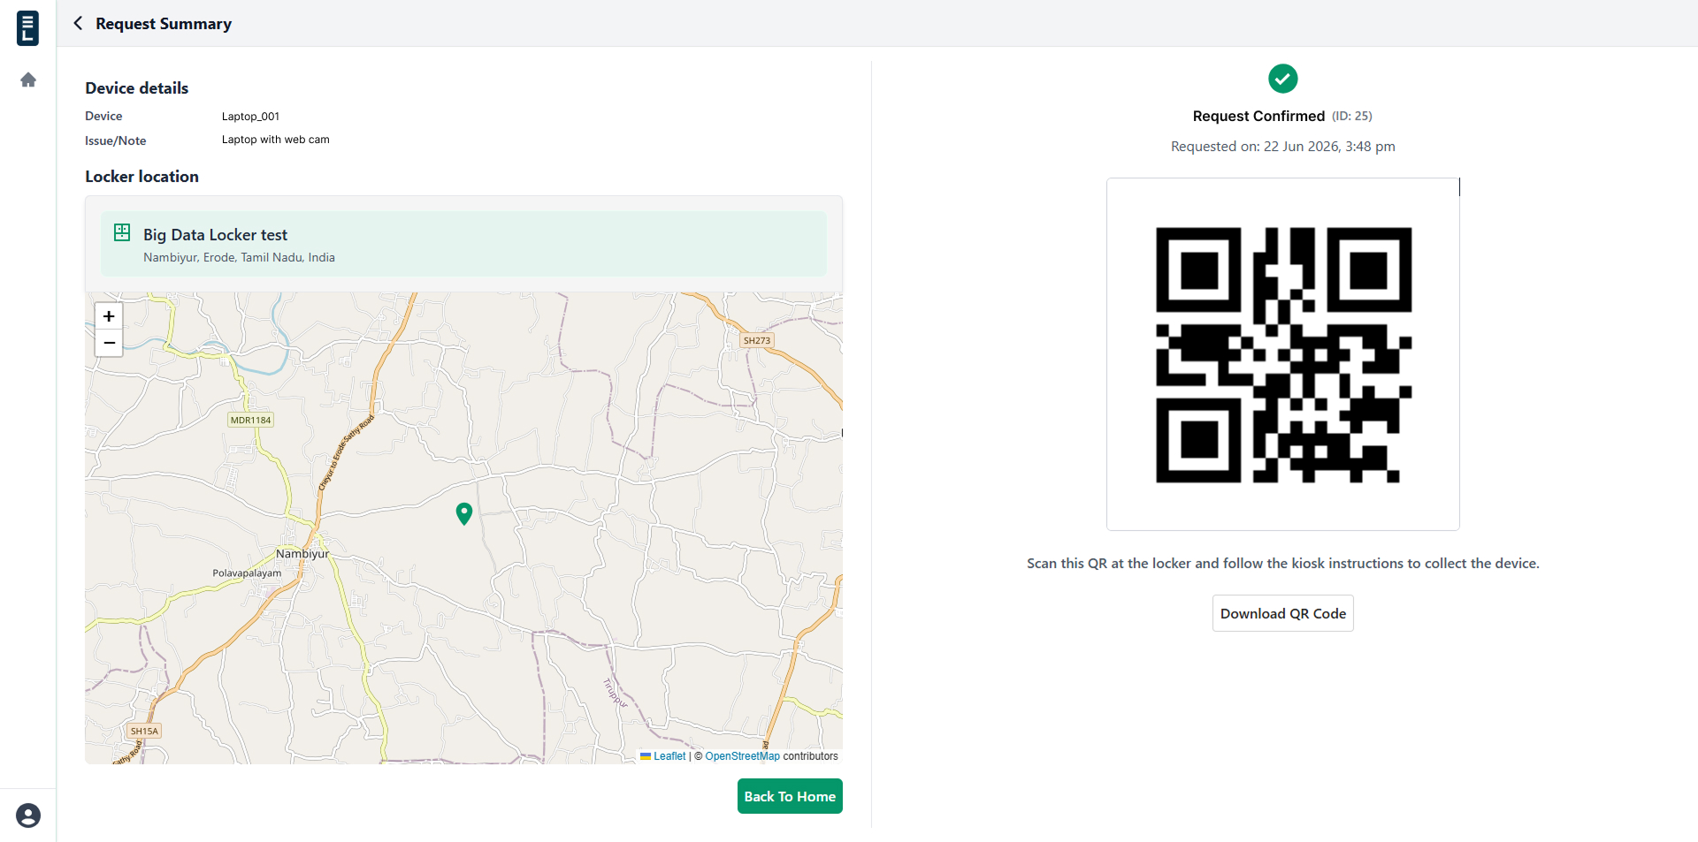Click the Back To Home button
Viewport: 1698px width, 842px height.
point(790,796)
